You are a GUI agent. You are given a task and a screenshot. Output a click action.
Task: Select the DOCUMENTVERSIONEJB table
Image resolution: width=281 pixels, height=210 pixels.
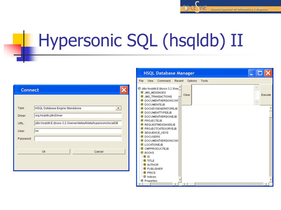point(161,117)
